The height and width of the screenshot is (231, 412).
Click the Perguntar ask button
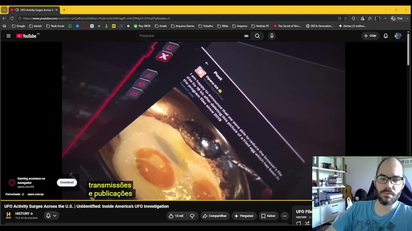[244, 216]
